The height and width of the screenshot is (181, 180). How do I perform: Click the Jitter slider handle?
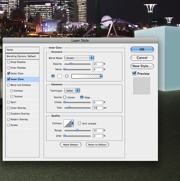click(x=64, y=136)
